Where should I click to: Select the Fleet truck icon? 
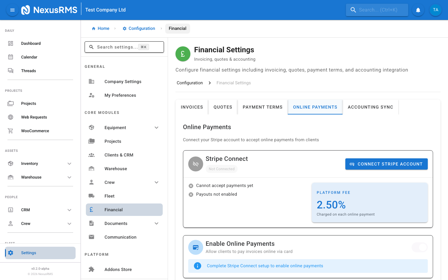pyautogui.click(x=91, y=196)
